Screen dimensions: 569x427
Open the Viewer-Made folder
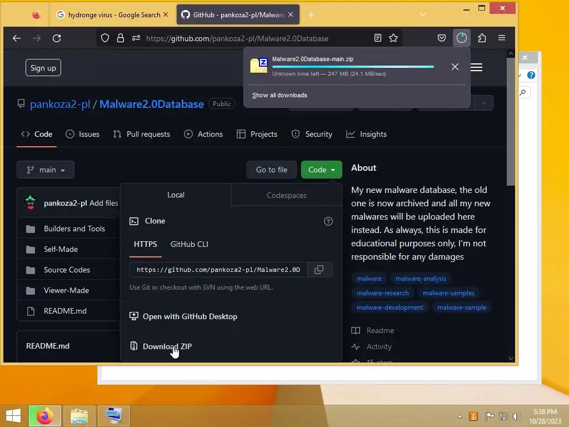tap(67, 290)
